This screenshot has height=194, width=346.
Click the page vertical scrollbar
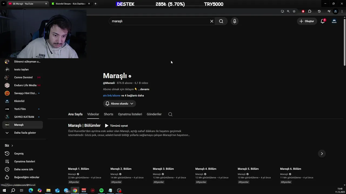pyautogui.click(x=344, y=42)
